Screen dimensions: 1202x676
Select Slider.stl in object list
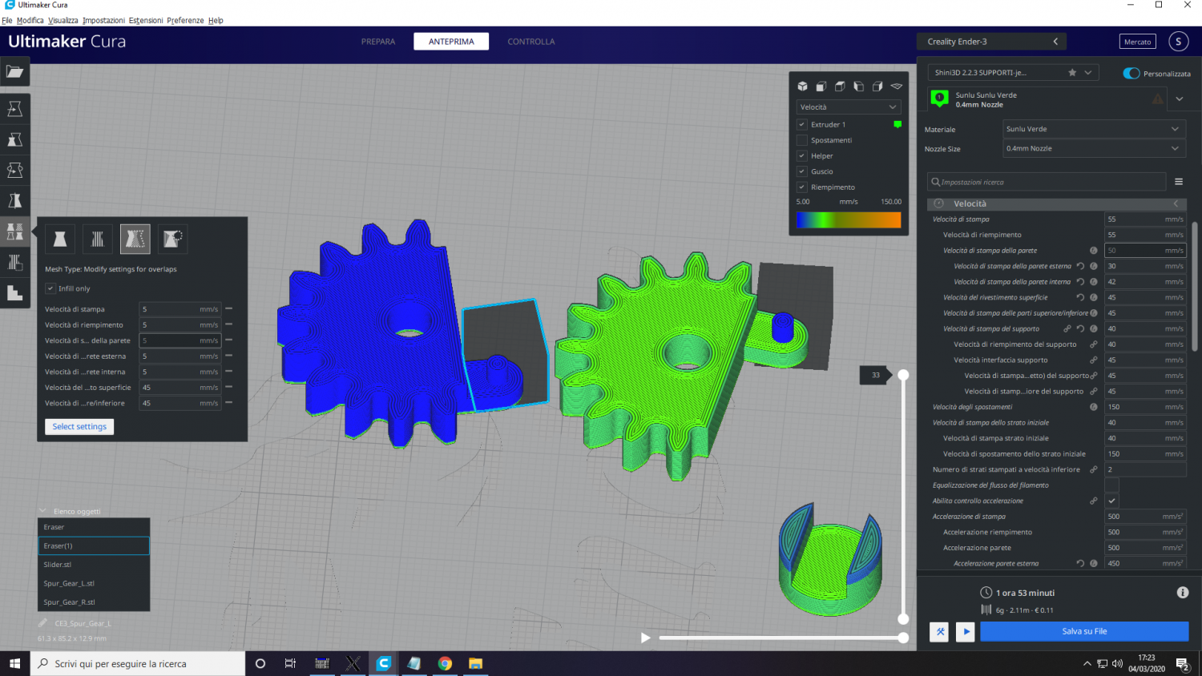click(94, 565)
